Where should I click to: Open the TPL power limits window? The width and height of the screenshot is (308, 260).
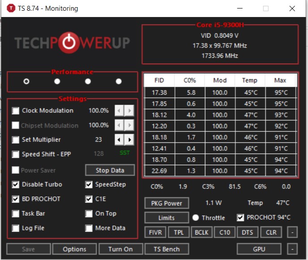click(x=179, y=232)
